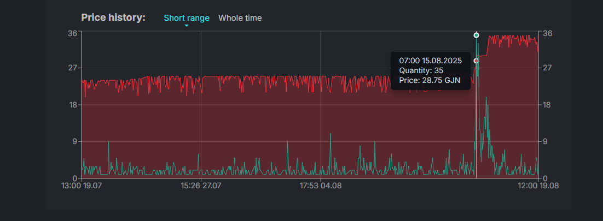
Task: Click the tooltip date '07:00 15.08.2025'
Action: point(430,61)
